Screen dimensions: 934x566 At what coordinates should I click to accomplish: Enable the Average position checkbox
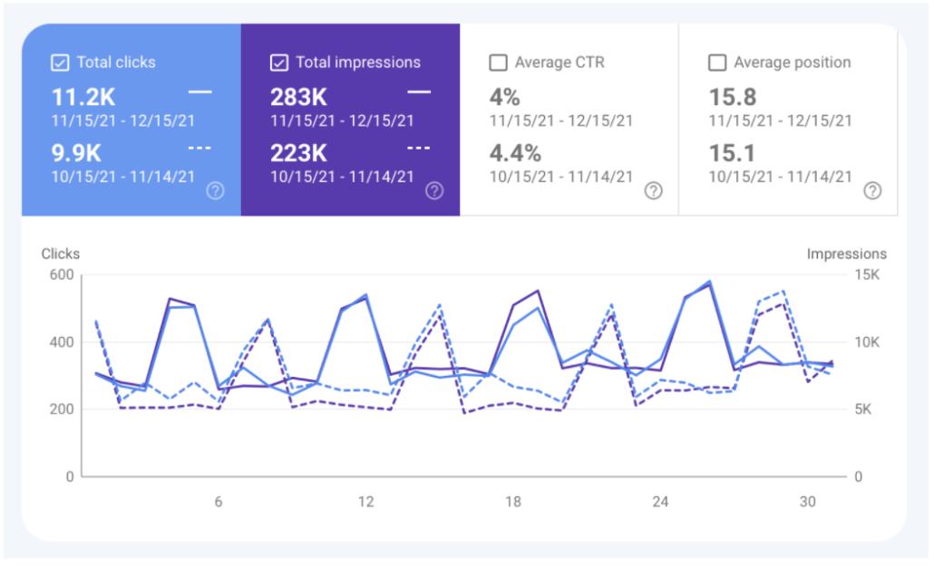click(x=717, y=62)
